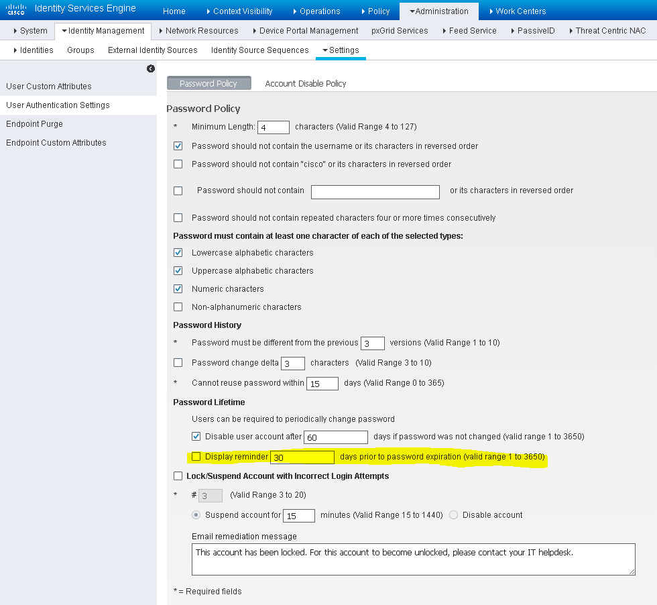Expand Policy menu

tap(375, 11)
